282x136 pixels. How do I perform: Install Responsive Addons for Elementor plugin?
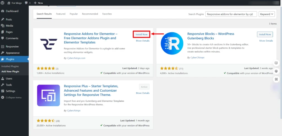coord(142,34)
